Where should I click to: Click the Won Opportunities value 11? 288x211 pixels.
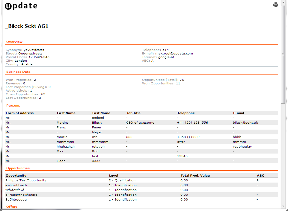click(178, 83)
